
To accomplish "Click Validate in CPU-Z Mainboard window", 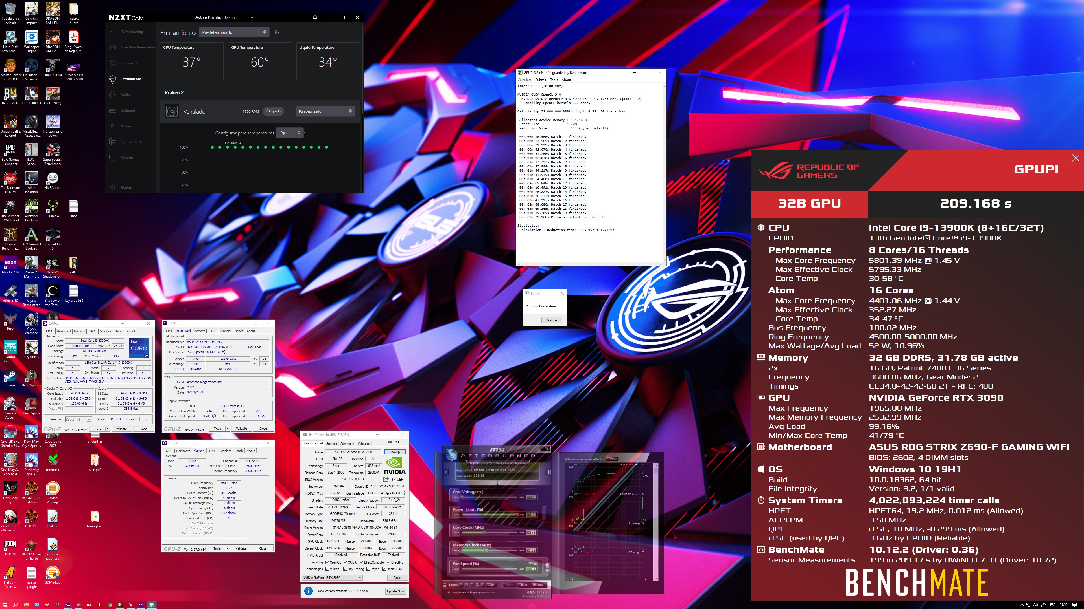I will pyautogui.click(x=241, y=429).
